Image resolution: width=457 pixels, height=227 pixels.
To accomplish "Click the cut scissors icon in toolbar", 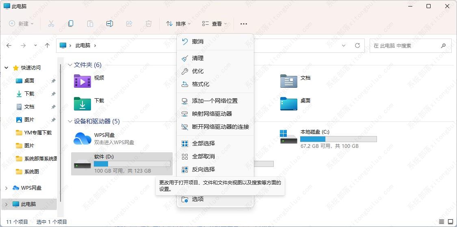I will point(51,24).
